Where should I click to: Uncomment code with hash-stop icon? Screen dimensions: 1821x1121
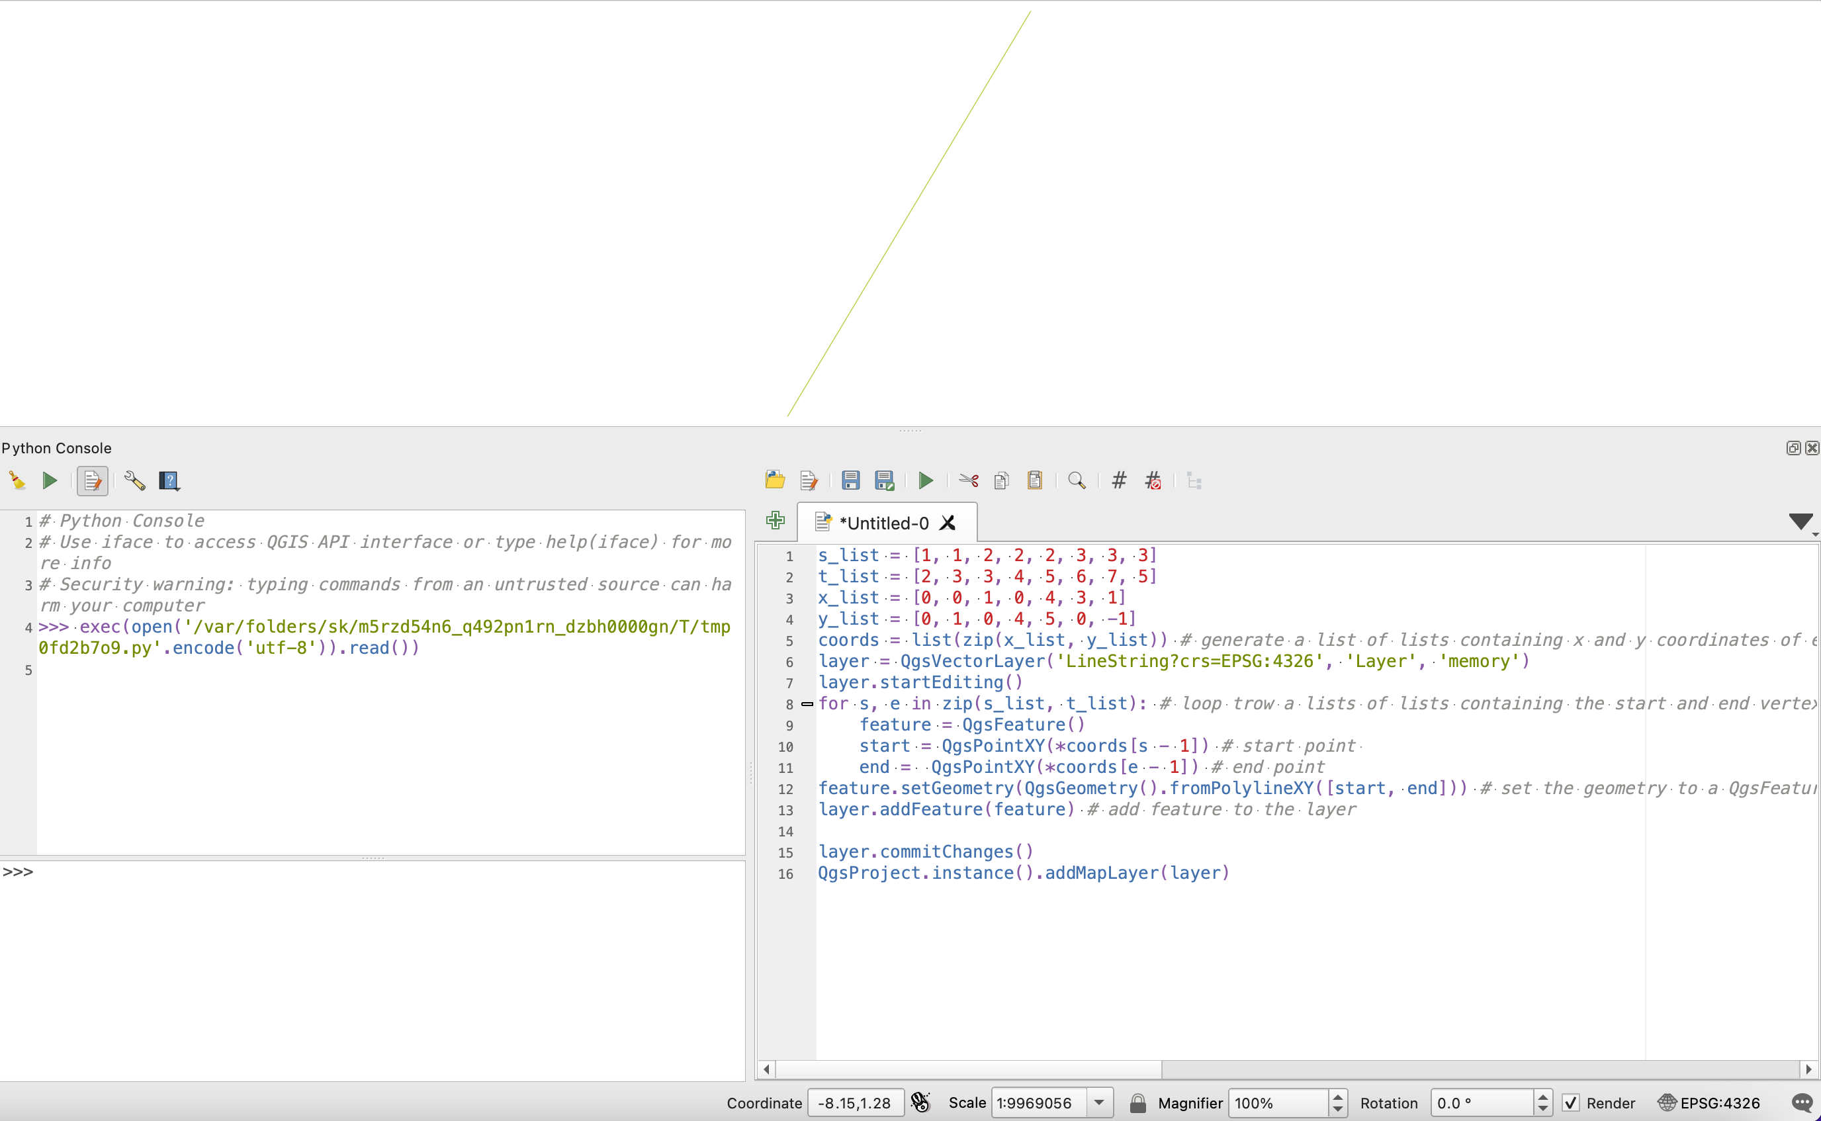click(x=1153, y=480)
